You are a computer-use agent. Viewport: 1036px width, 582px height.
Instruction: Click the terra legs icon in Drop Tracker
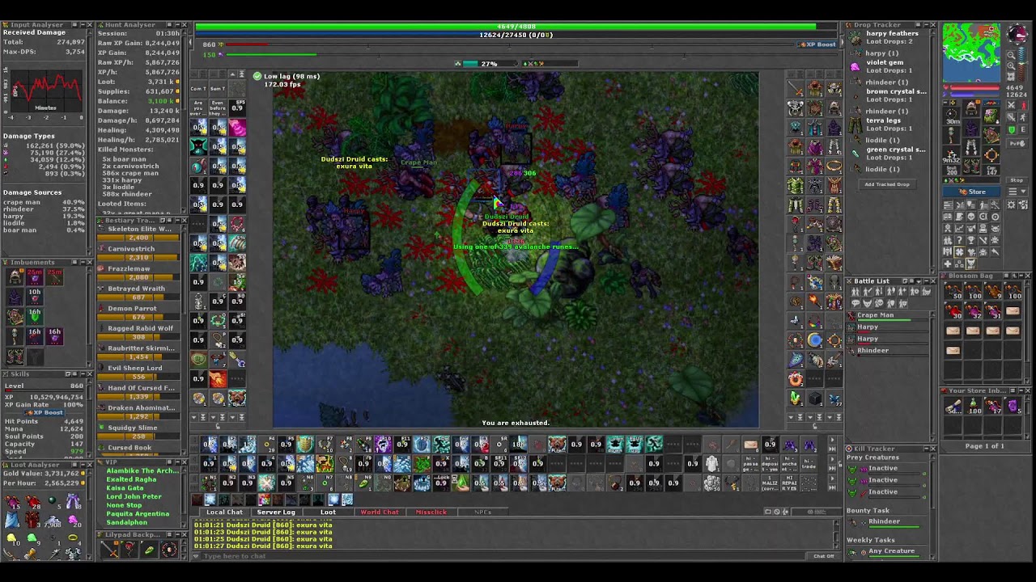click(x=856, y=124)
